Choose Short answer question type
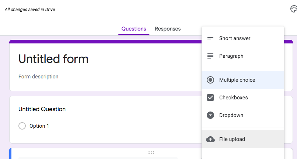This screenshot has width=297, height=159. coord(243,38)
